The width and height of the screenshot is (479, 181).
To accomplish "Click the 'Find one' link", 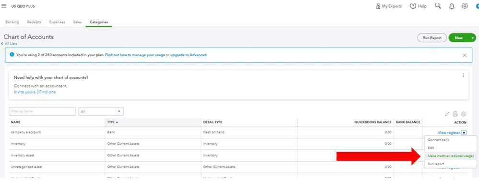I will (x=47, y=92).
